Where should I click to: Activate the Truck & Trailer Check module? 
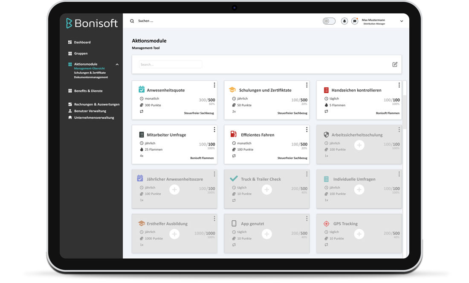[x=267, y=189]
